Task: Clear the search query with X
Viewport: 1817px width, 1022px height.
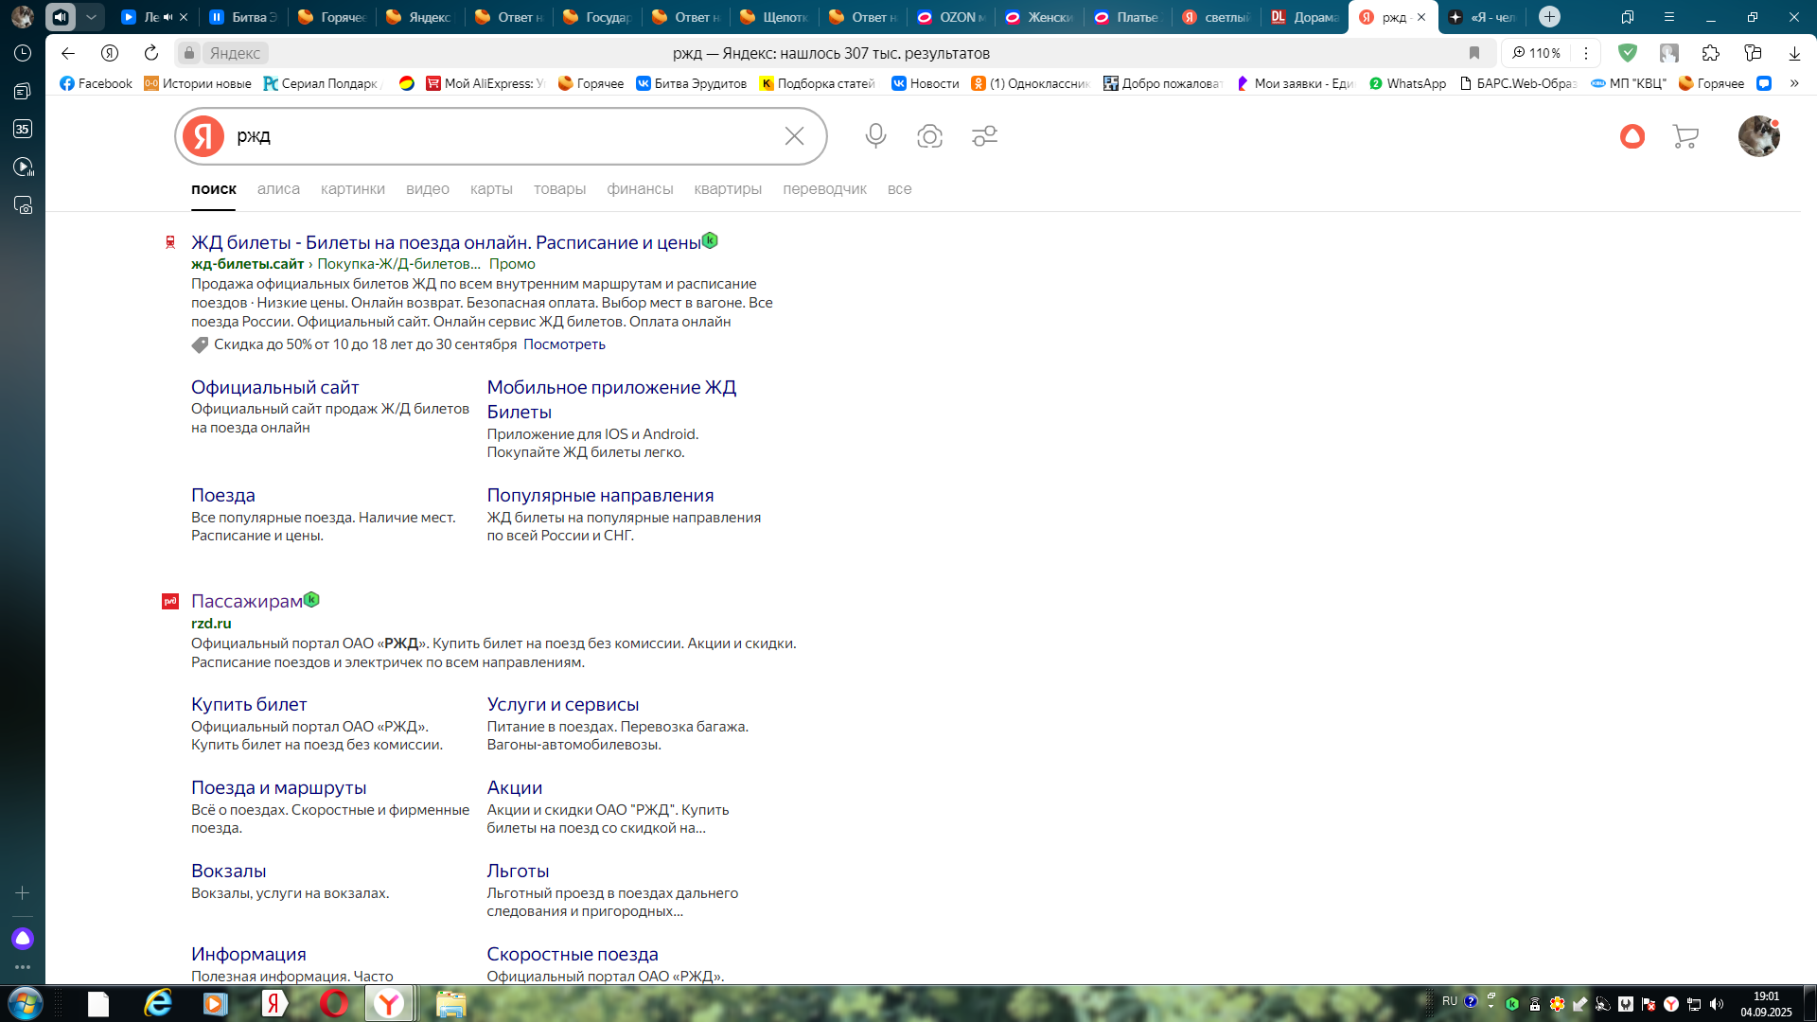Action: pyautogui.click(x=794, y=136)
